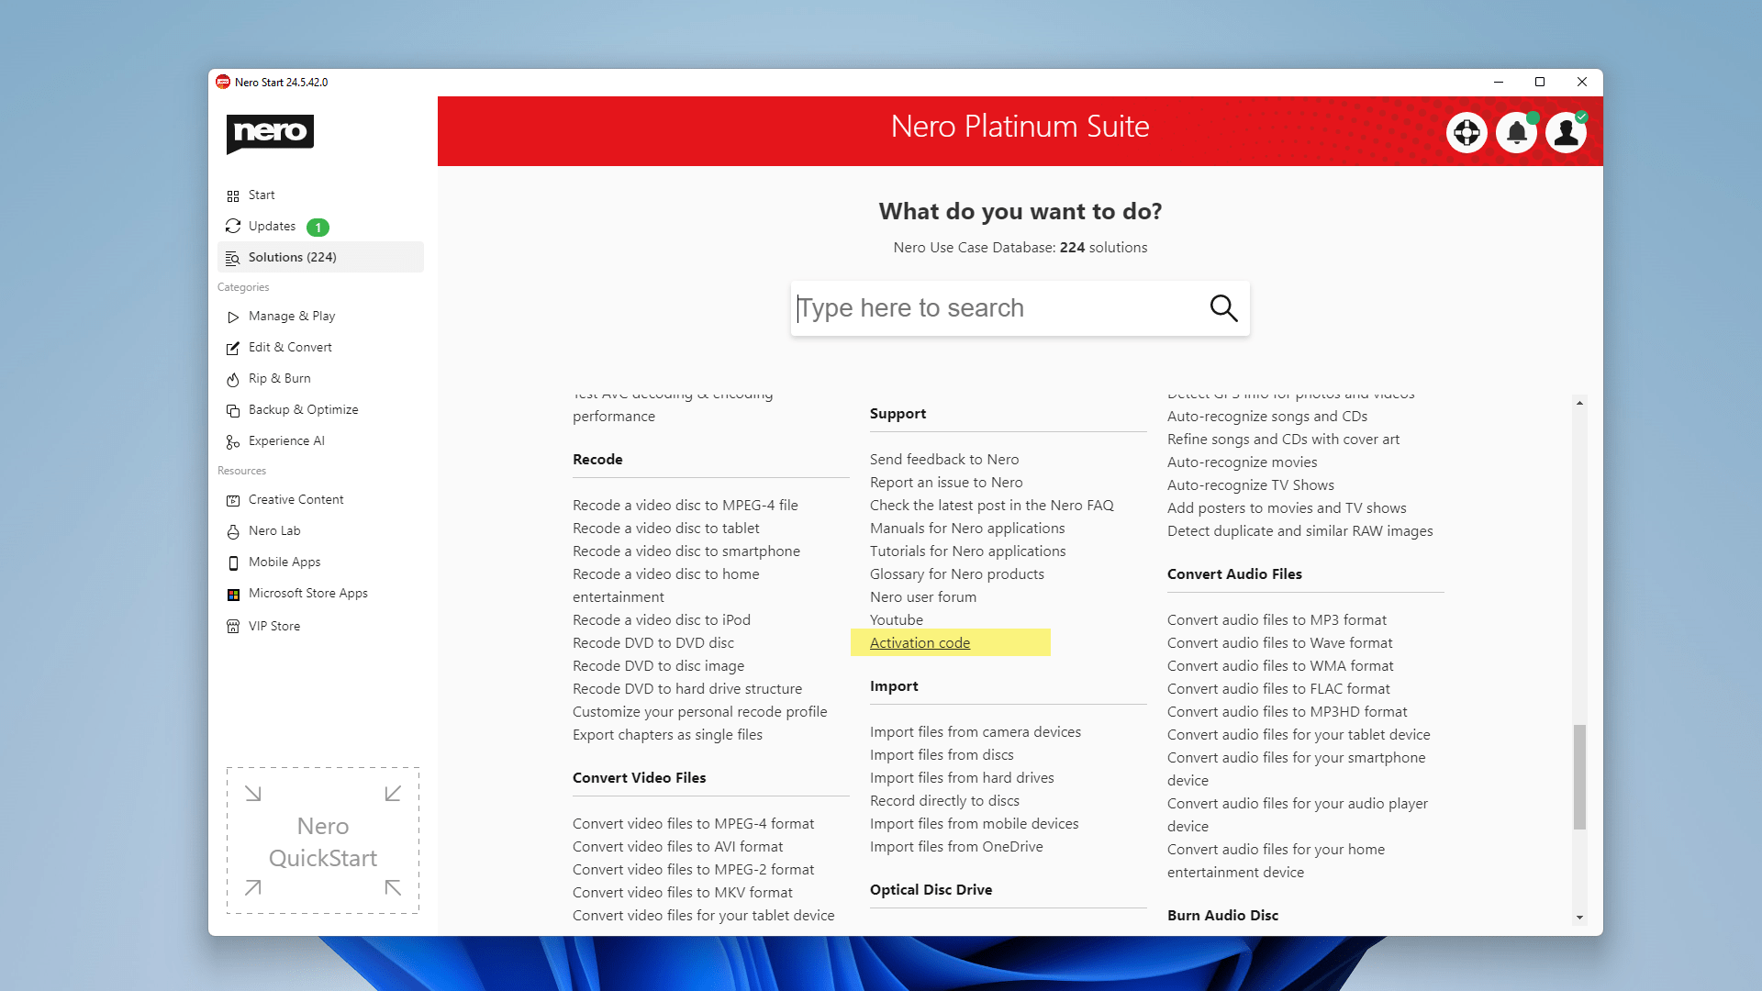Click the Creative Content icon

pos(233,500)
